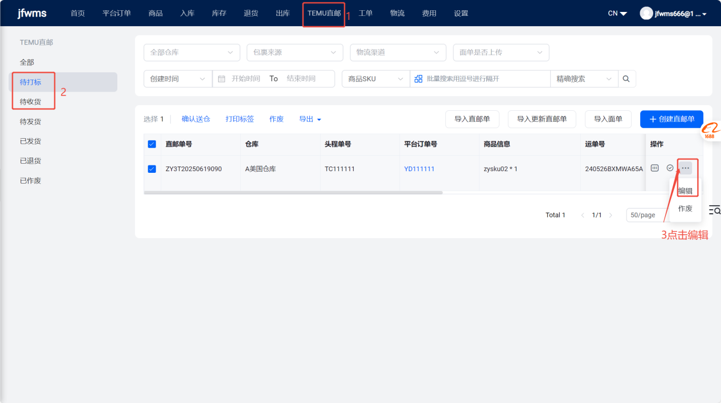Open the 导出 export dropdown
This screenshot has width=721, height=403.
(310, 119)
